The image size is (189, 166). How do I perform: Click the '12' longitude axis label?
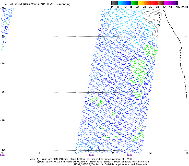[150, 153]
